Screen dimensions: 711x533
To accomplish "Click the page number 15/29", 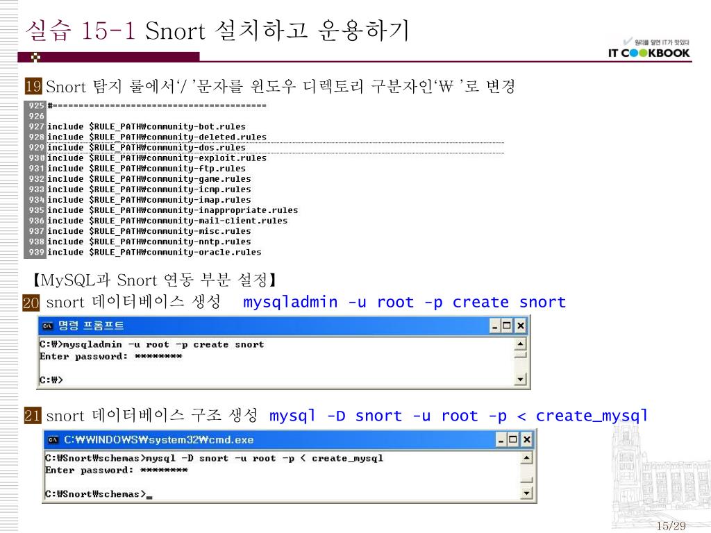I will click(671, 526).
